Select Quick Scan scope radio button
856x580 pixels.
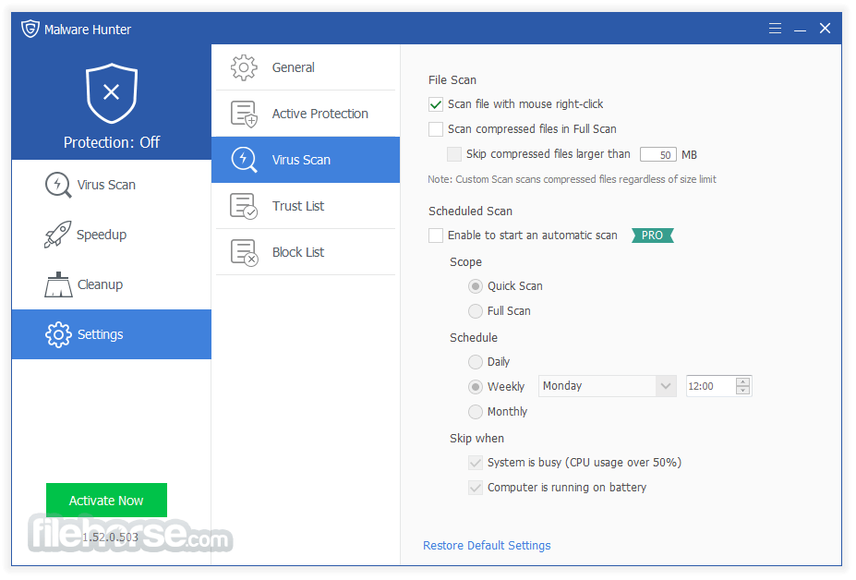(476, 286)
